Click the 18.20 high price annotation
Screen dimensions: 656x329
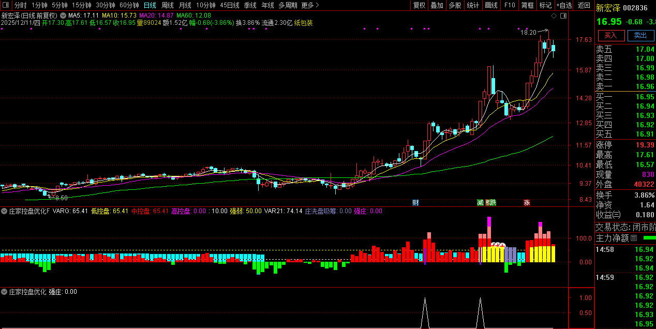tap(528, 32)
